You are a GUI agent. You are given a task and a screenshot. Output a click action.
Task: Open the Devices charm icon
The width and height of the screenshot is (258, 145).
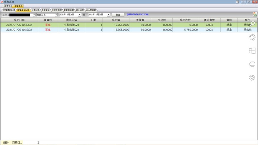[252, 64]
